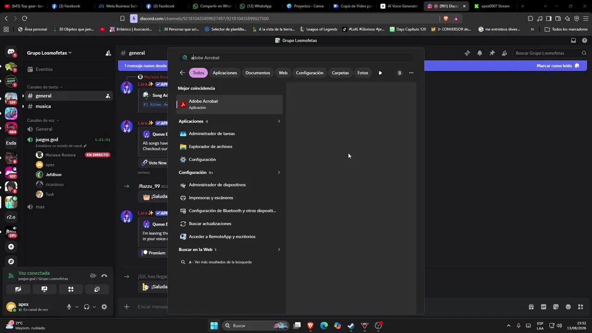The height and width of the screenshot is (333, 592).
Task: Share your screen in voice channel
Action: [x=44, y=289]
